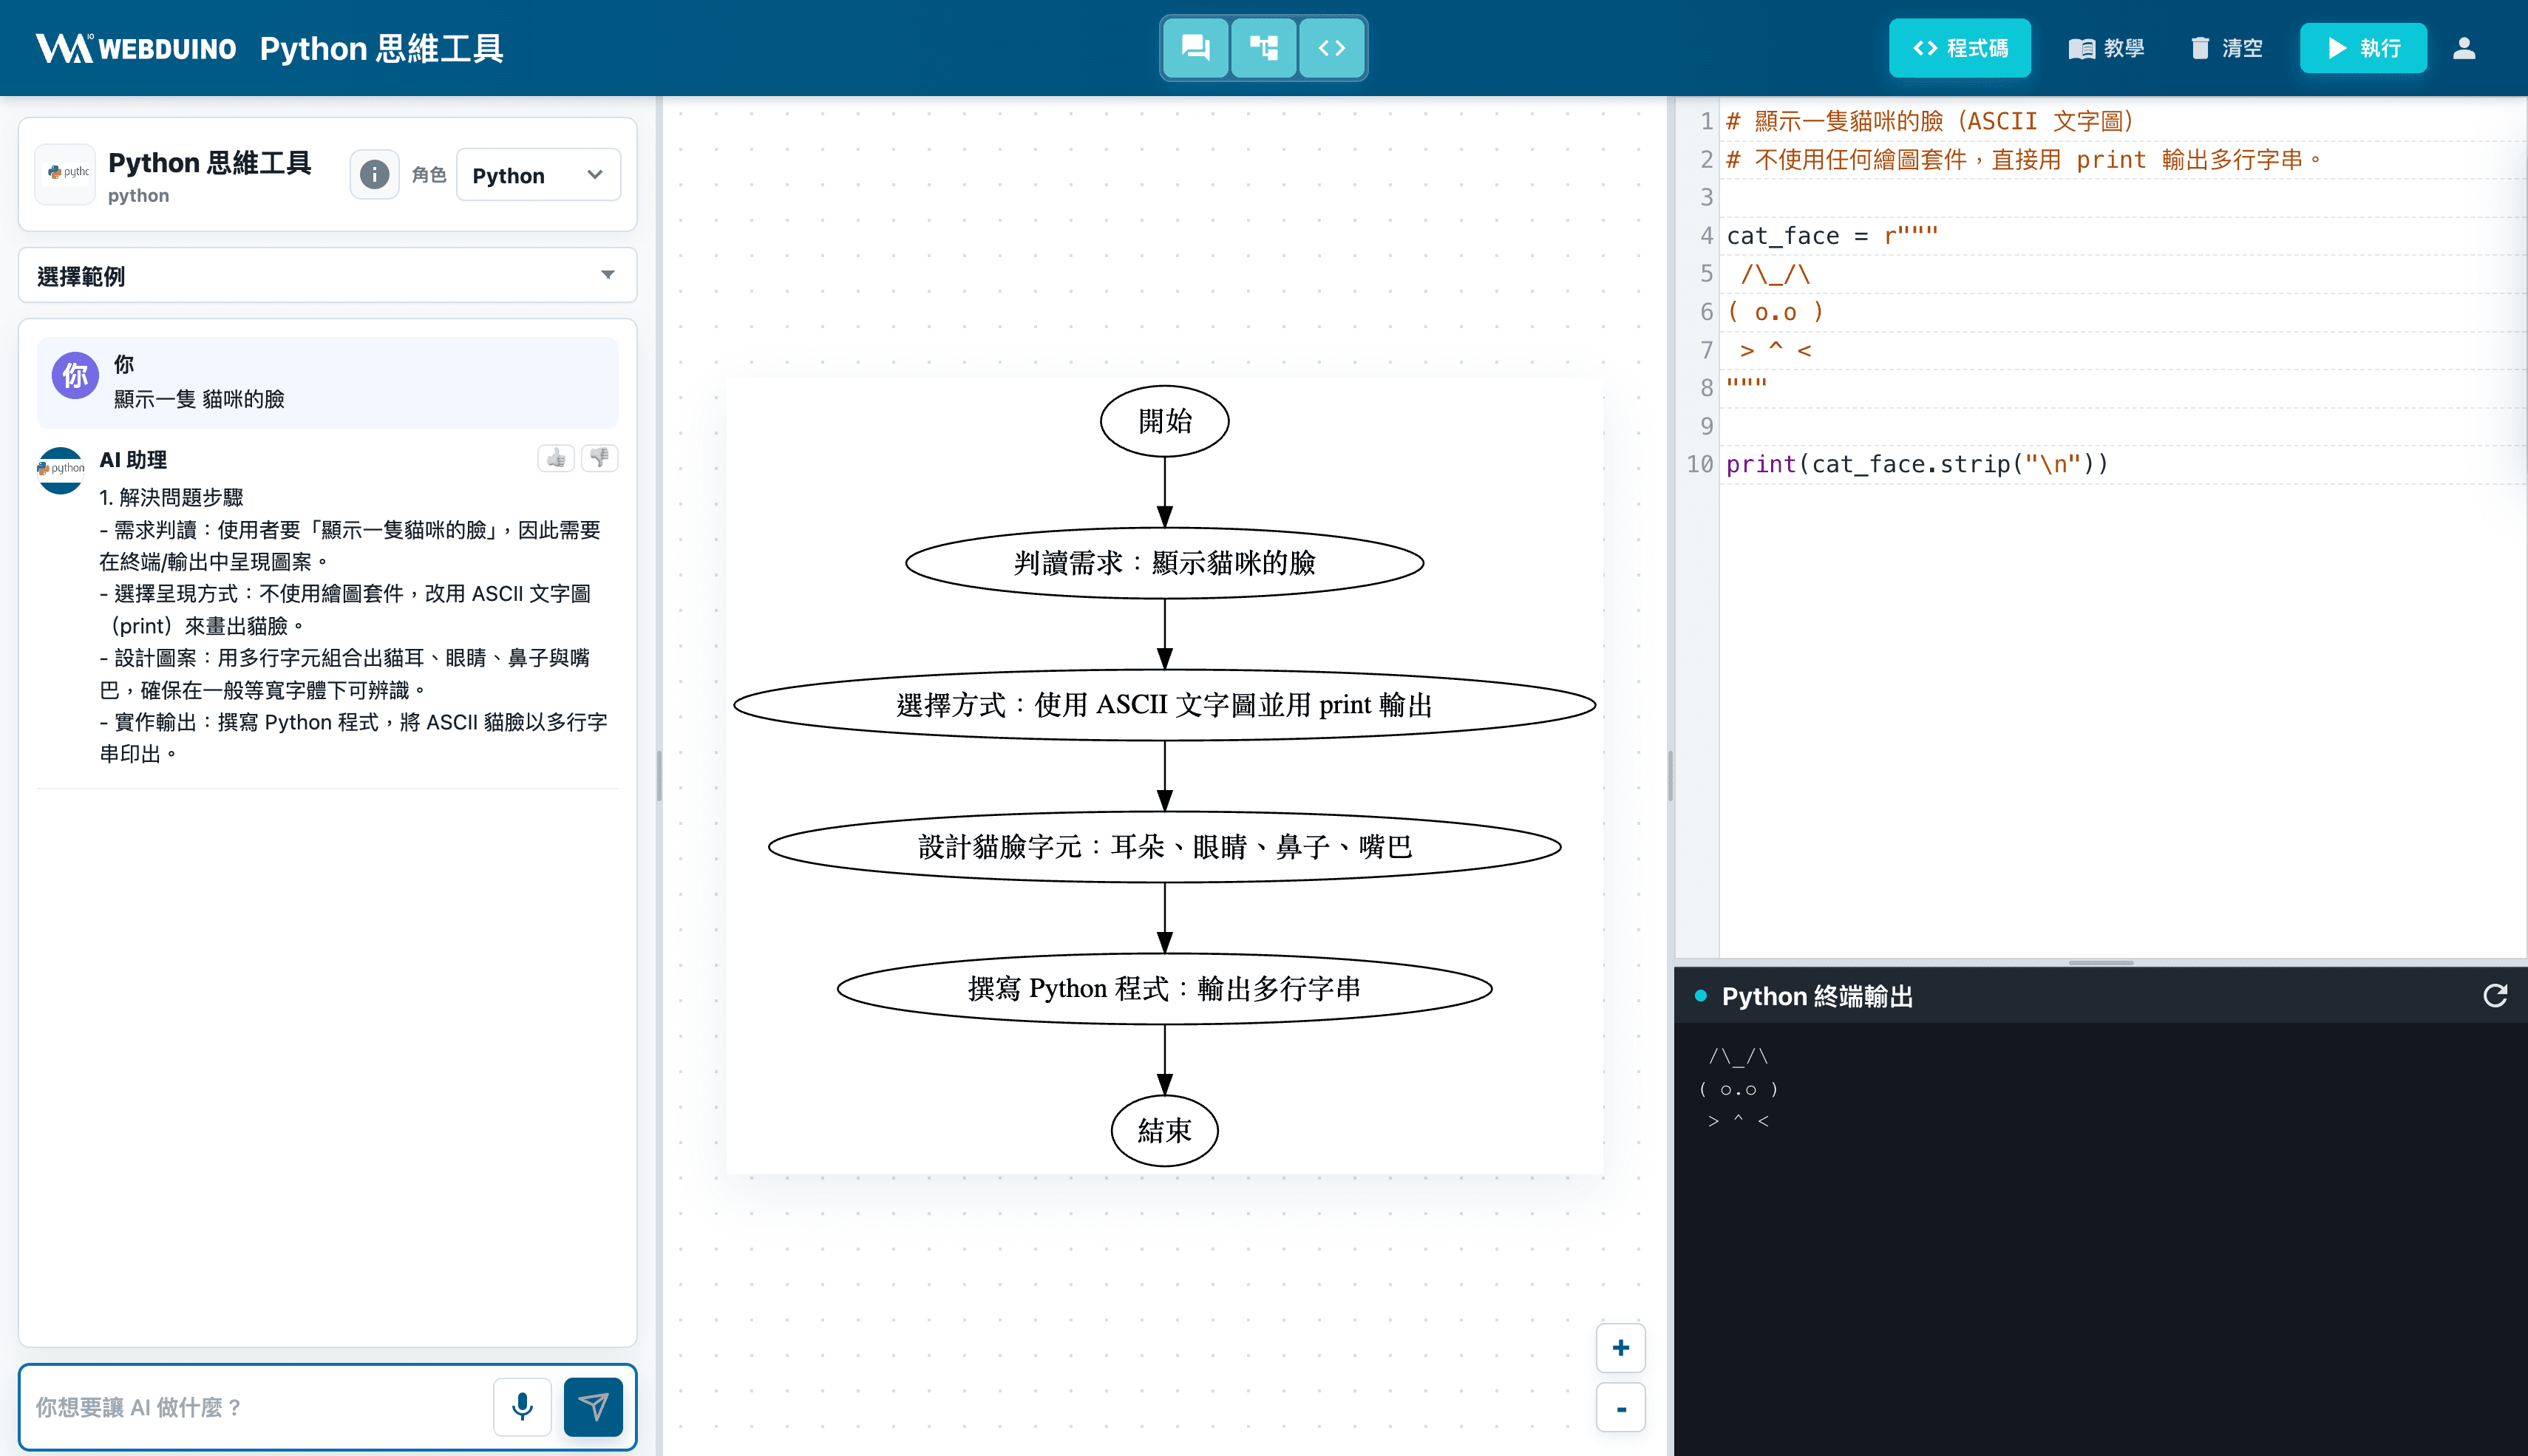Click the handle between editor and terminal
Viewport: 2528px width, 1456px height.
pyautogui.click(x=2100, y=962)
